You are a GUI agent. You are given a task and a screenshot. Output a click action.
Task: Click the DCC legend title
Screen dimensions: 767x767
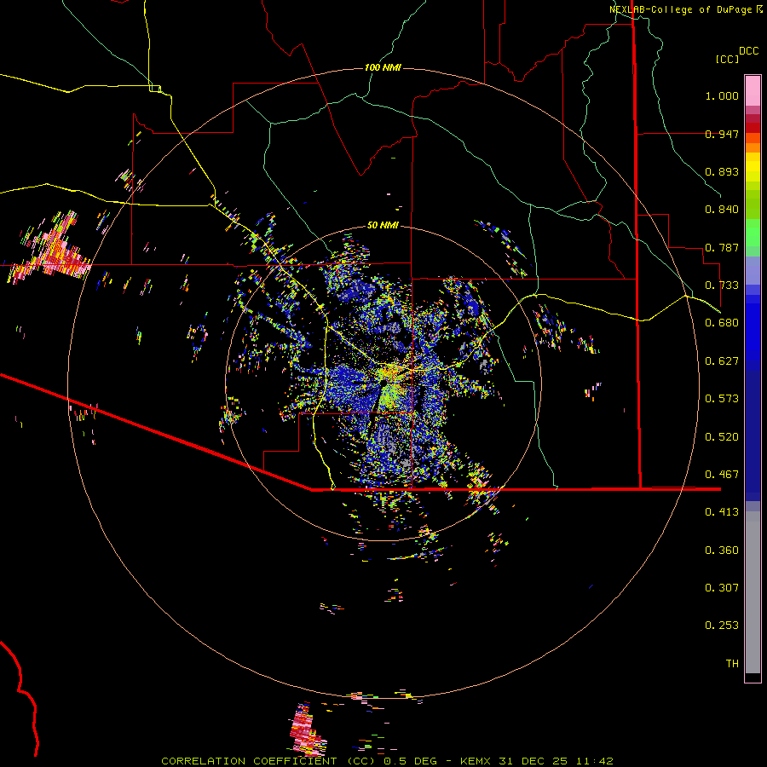749,51
